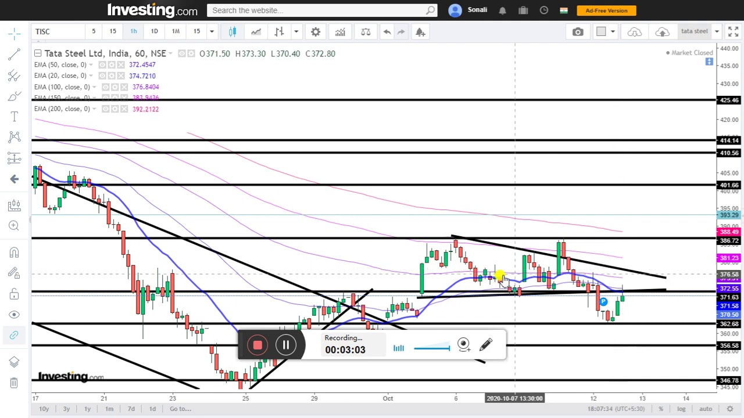Select the 1h interval
This screenshot has width=744, height=418.
[x=134, y=31]
